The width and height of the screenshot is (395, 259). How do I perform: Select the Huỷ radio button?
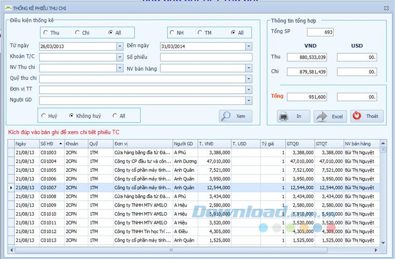coord(44,116)
